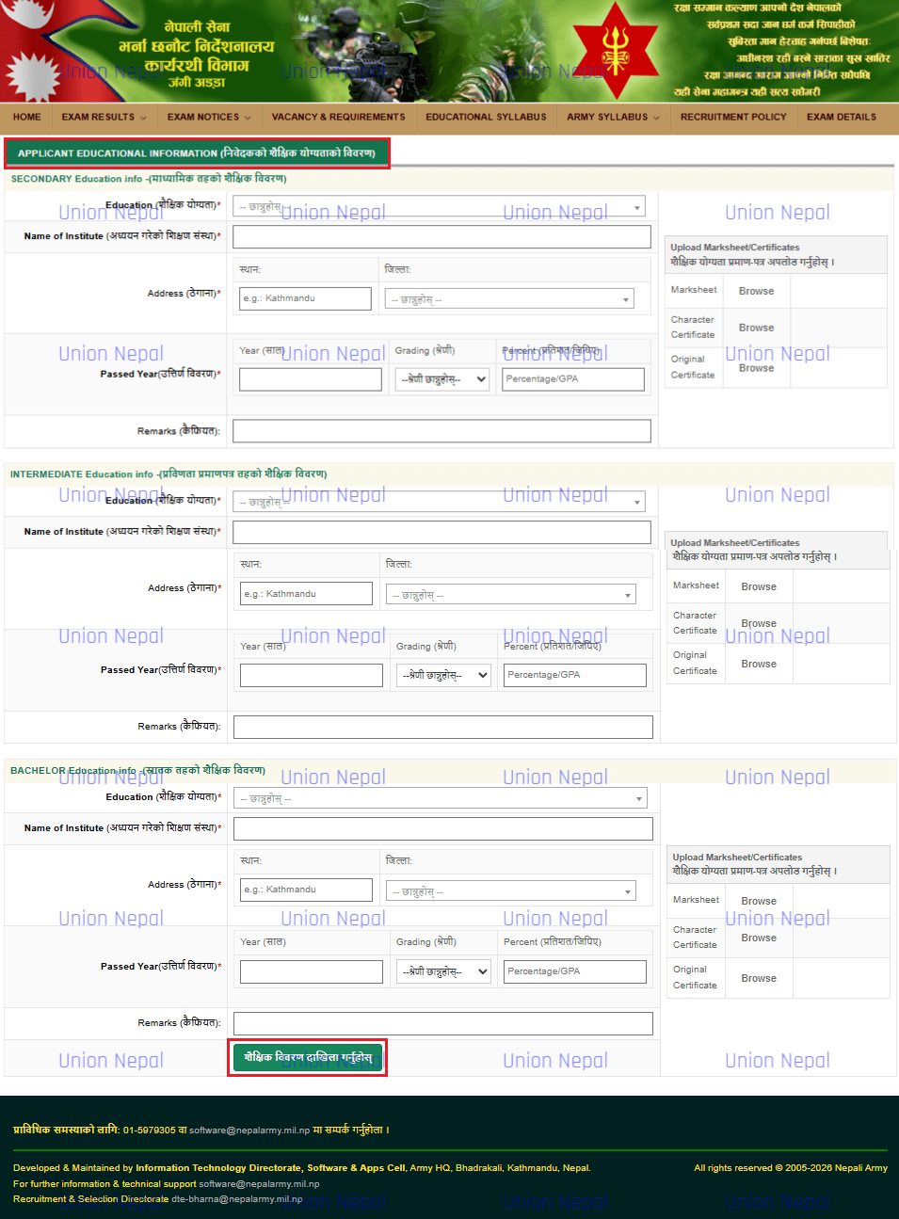Open Intermediate district dropdown
This screenshot has height=1219, width=899.
[x=511, y=595]
